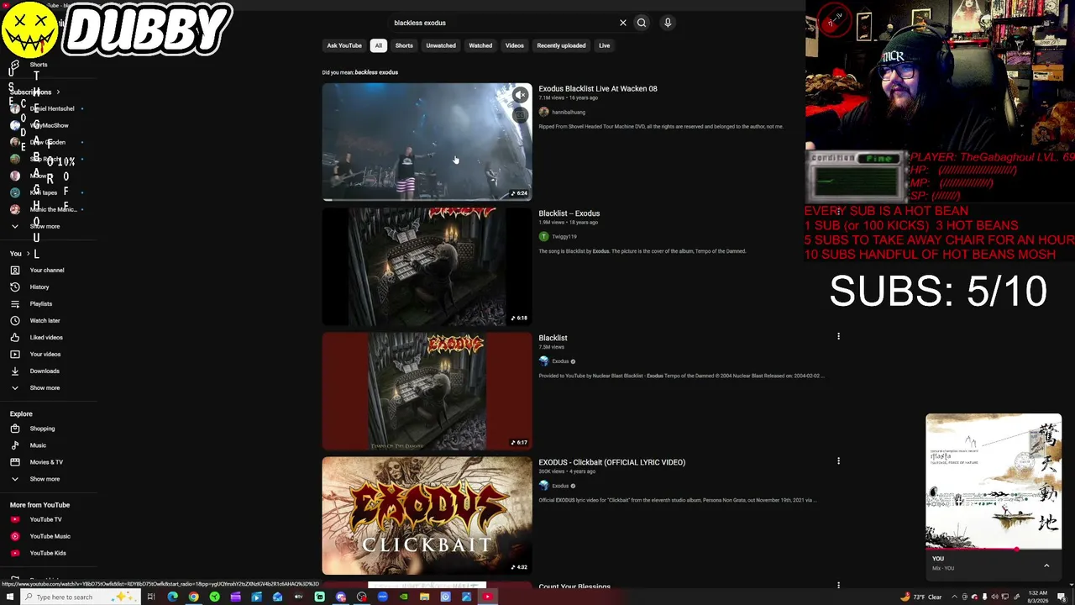
Task: Expand Show more under Subscriptions
Action: (x=45, y=226)
